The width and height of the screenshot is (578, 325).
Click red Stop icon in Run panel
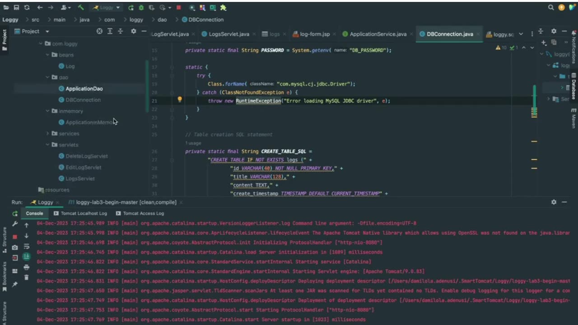tap(15, 237)
